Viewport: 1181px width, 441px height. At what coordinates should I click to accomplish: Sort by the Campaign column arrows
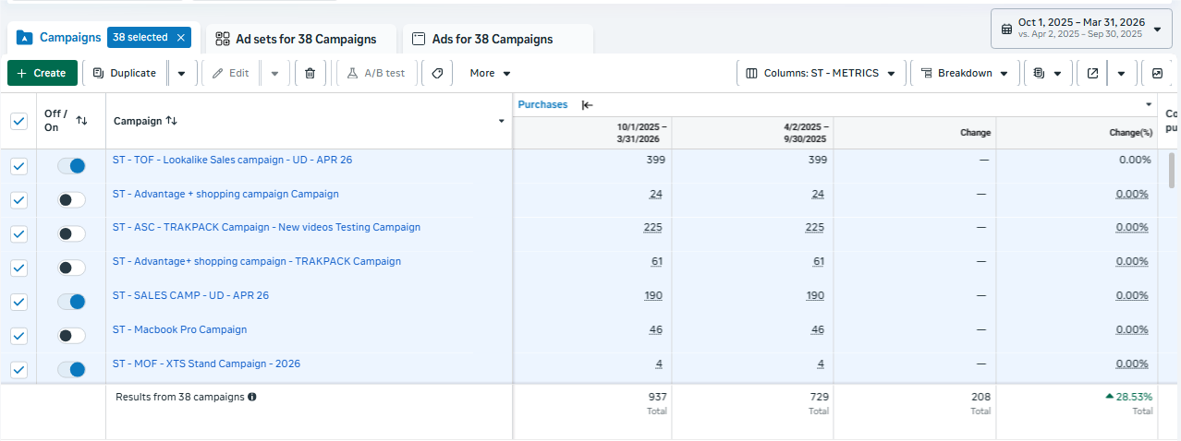[x=171, y=121]
